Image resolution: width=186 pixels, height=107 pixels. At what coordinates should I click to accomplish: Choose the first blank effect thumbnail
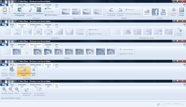(6, 52)
